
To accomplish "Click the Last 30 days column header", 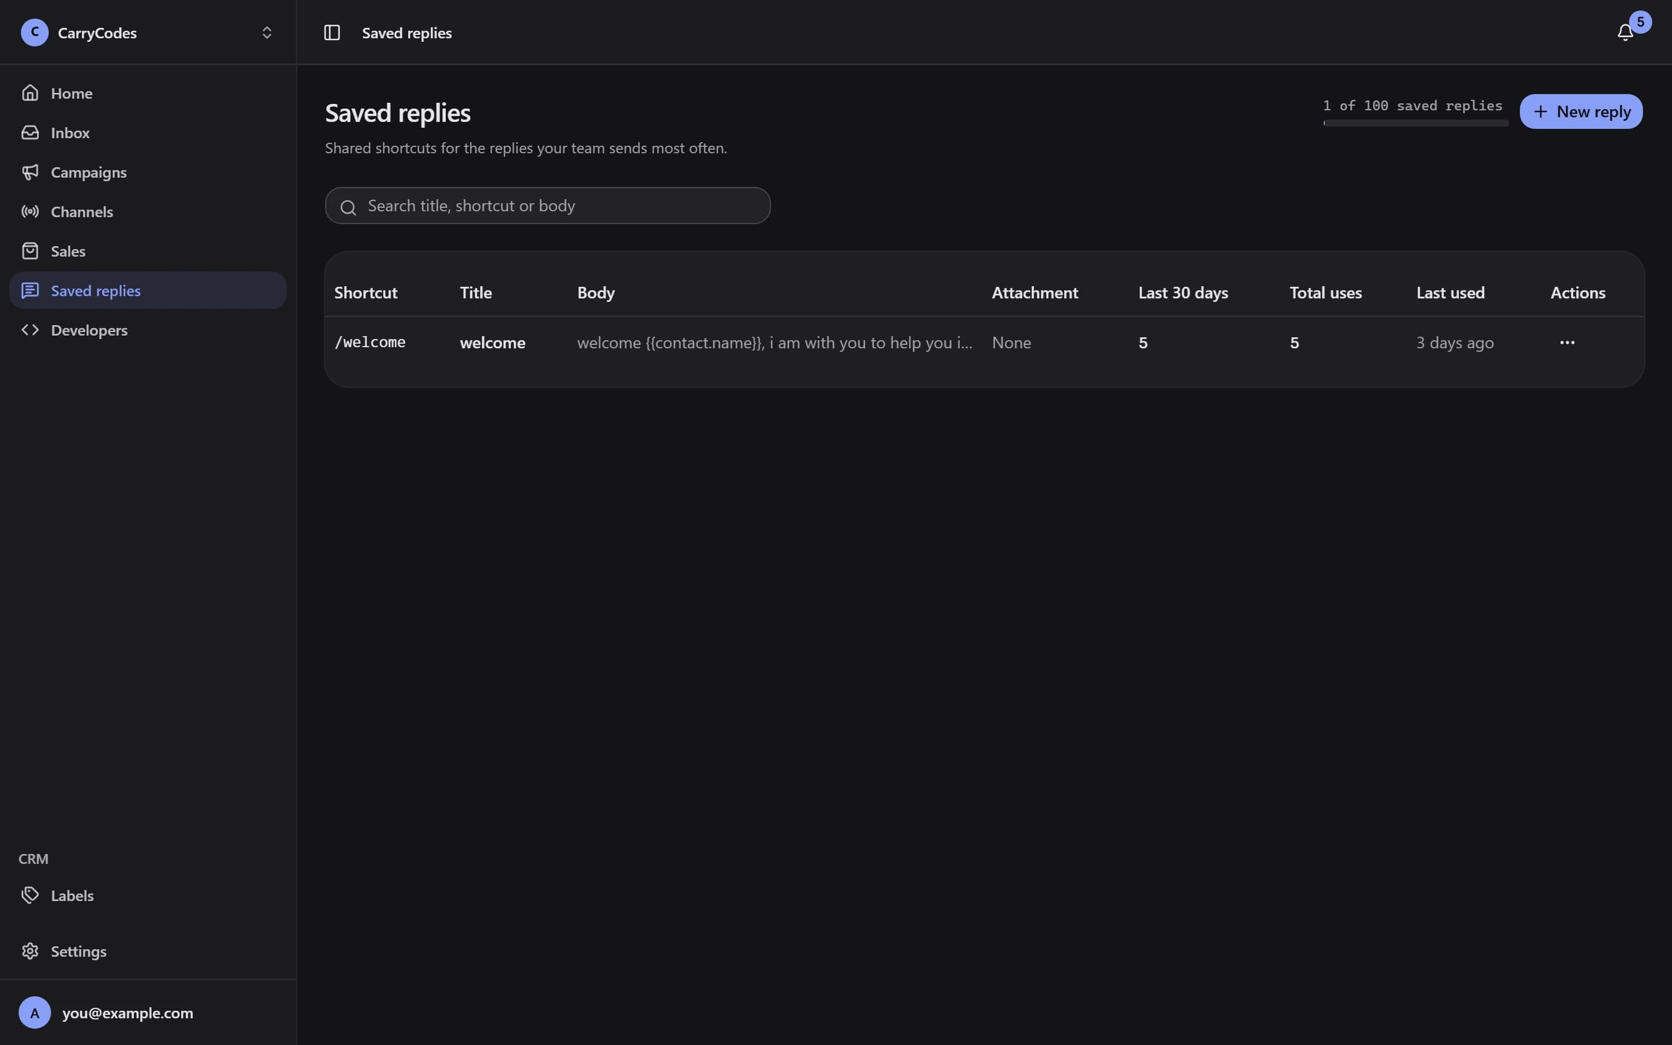I will point(1183,293).
